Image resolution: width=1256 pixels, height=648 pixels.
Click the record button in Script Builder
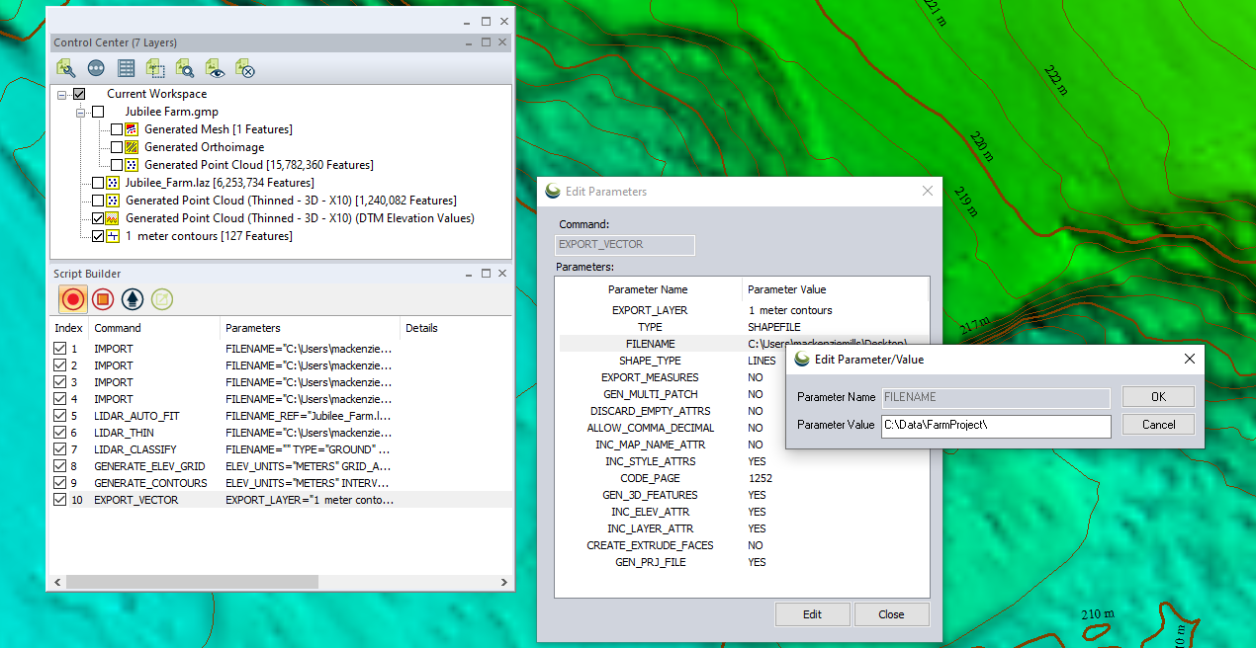point(72,299)
